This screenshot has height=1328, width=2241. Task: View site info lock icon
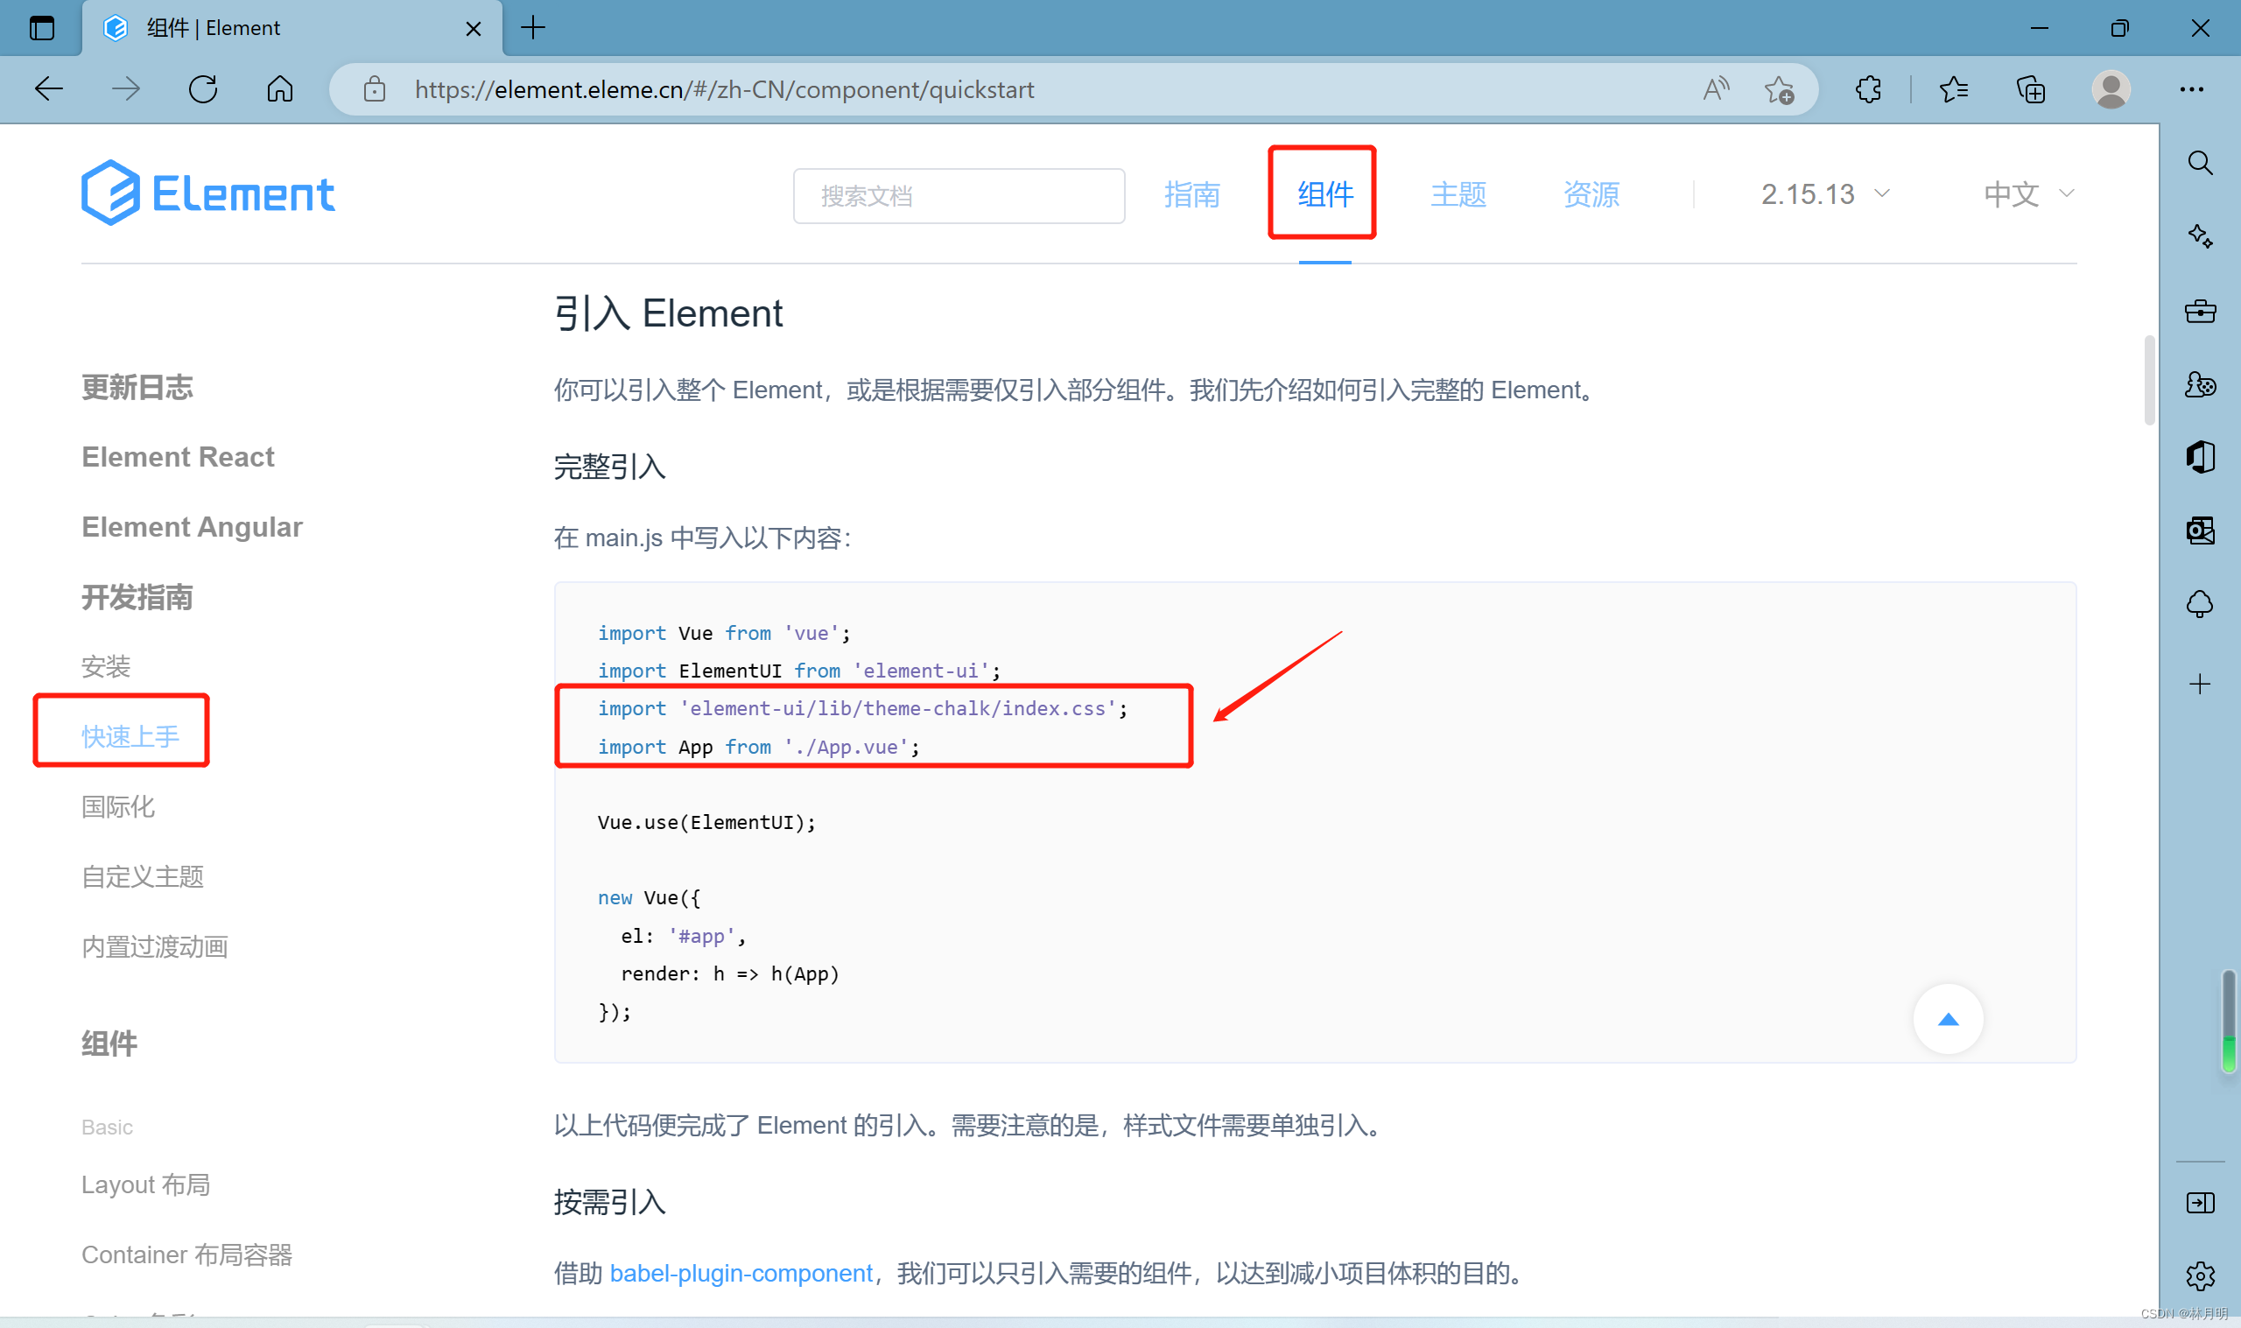click(x=374, y=89)
